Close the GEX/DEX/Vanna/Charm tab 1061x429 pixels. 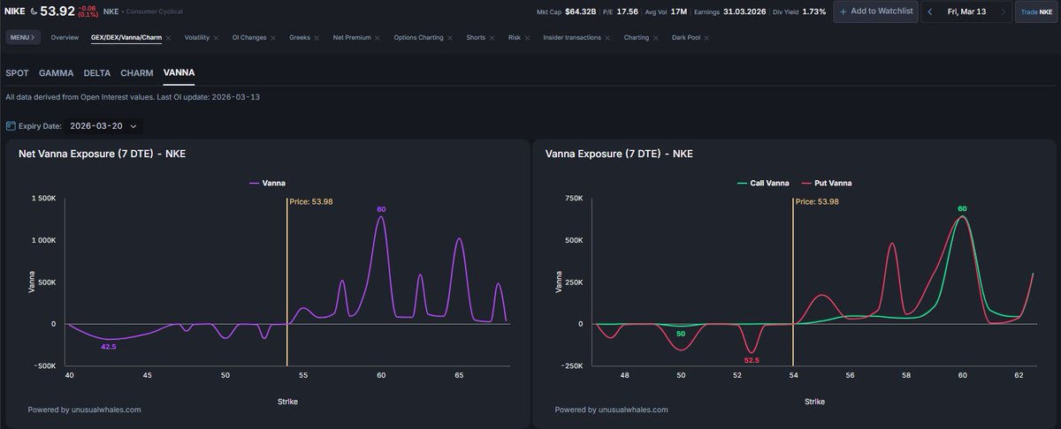pyautogui.click(x=168, y=38)
